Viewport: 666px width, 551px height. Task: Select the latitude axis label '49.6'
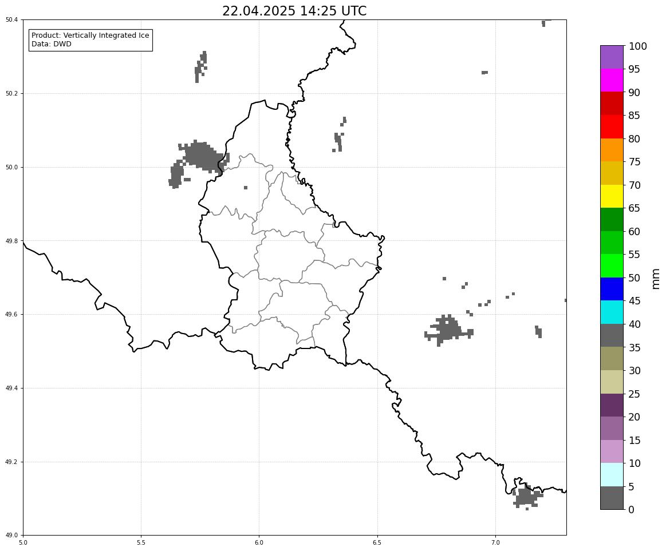tap(12, 315)
